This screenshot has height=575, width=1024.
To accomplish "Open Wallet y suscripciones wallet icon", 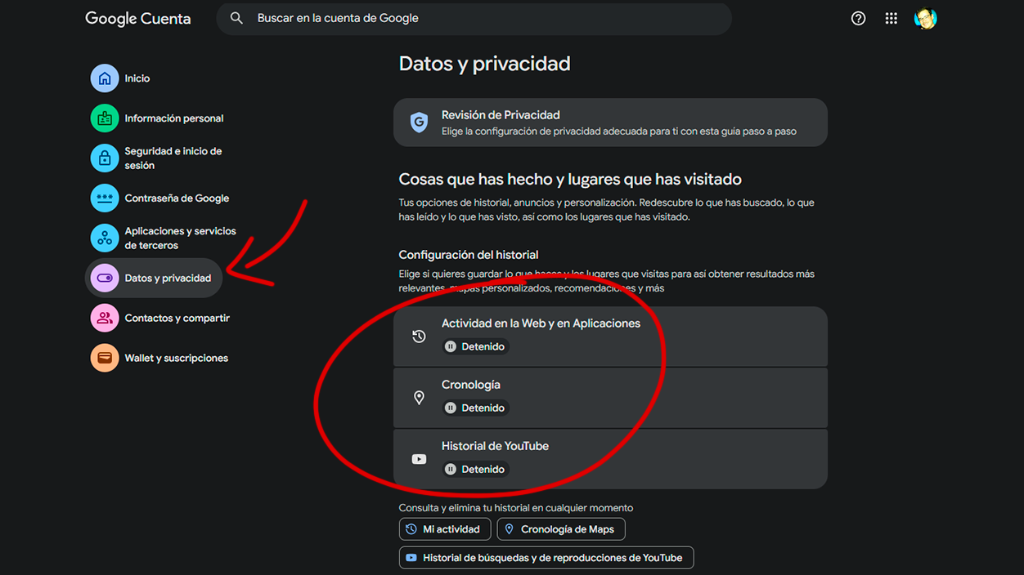I will pyautogui.click(x=105, y=358).
